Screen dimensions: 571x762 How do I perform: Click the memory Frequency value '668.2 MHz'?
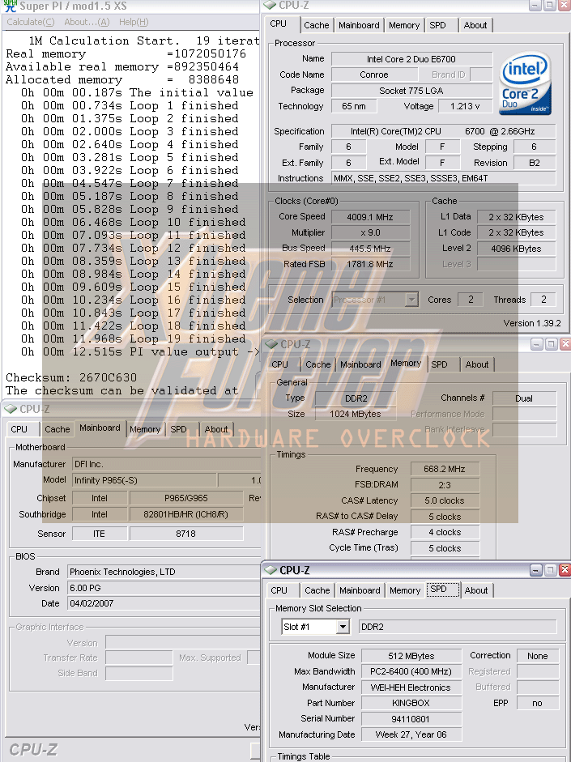coord(445,469)
